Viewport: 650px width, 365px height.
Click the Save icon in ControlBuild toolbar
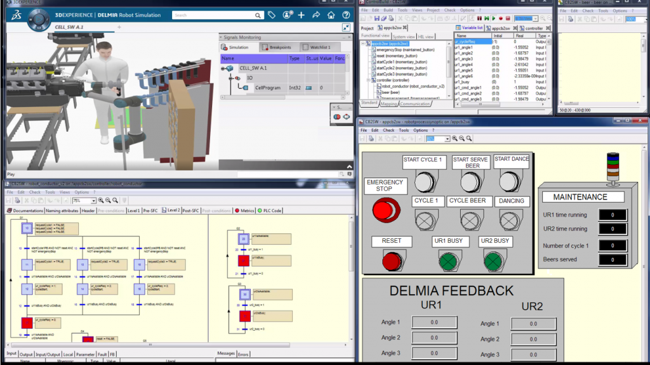tap(377, 18)
